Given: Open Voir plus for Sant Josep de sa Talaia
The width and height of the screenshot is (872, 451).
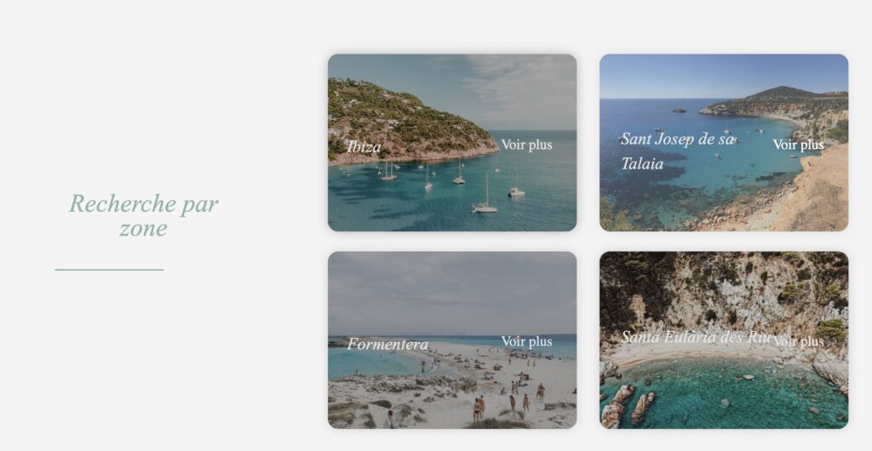Looking at the screenshot, I should click(x=798, y=145).
